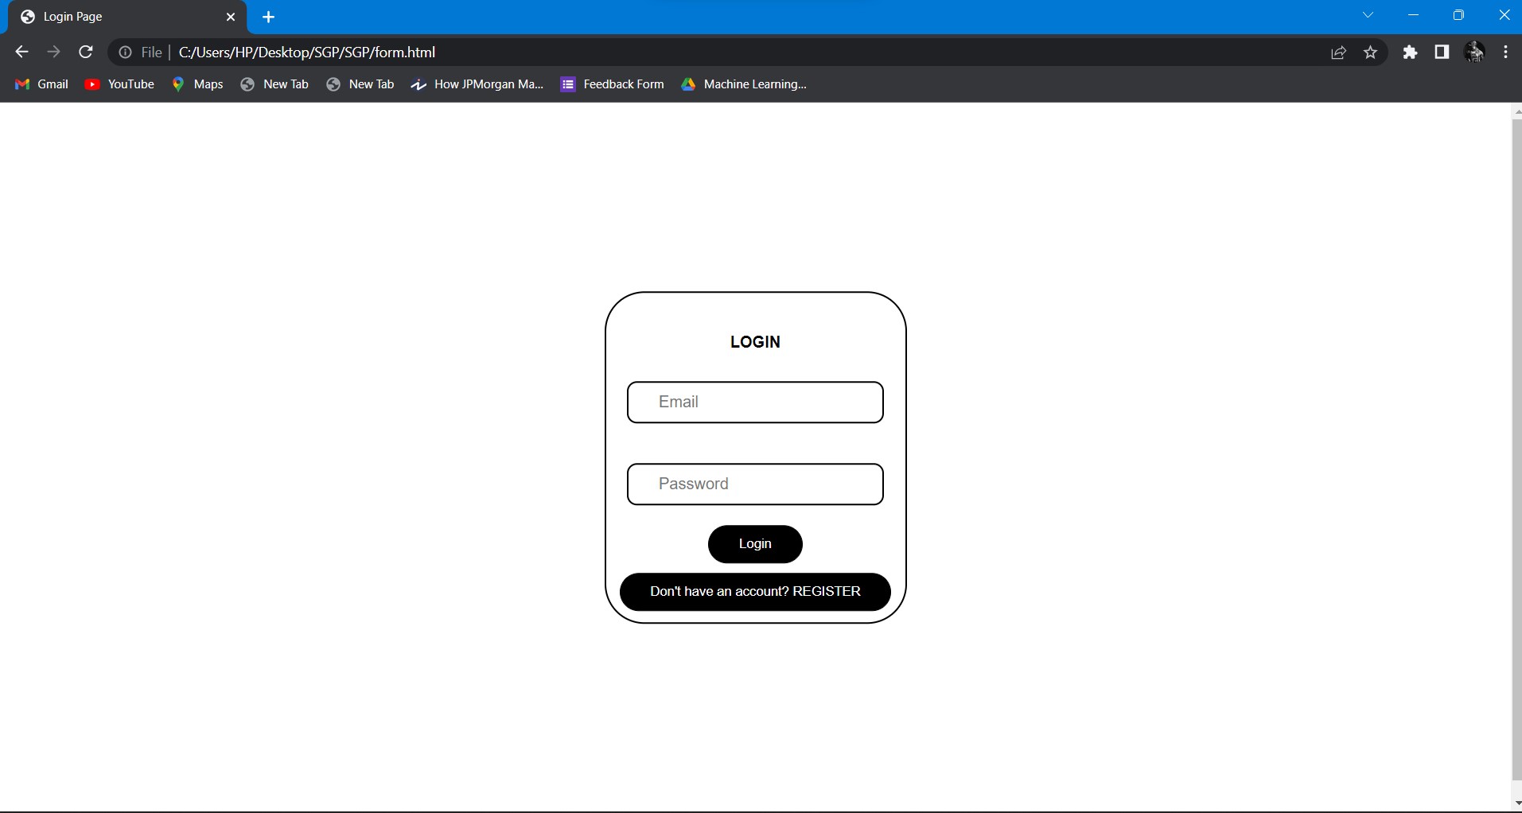Click the LOGIN heading text
Viewport: 1522px width, 813px height.
point(755,342)
